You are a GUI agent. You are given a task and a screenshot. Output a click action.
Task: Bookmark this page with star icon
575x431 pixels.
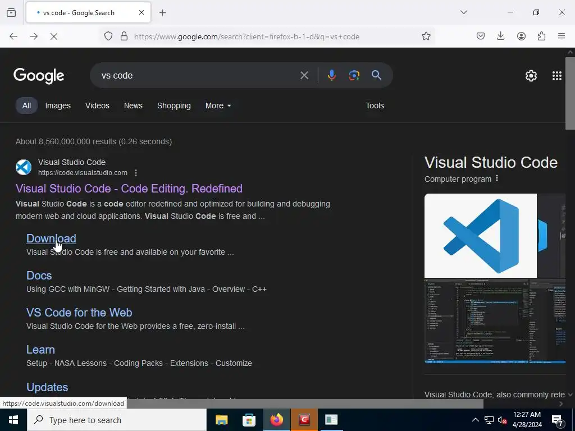click(x=426, y=36)
